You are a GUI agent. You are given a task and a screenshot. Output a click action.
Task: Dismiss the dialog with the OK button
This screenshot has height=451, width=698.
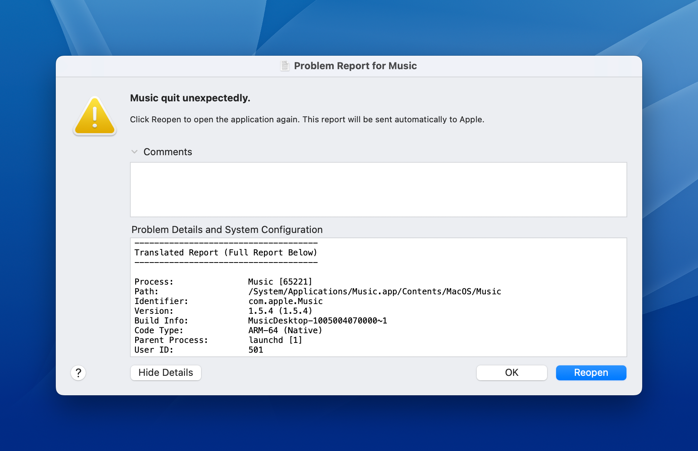512,373
